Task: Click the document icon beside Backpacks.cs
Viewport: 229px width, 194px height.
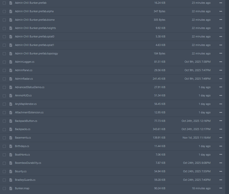Action: (11, 129)
